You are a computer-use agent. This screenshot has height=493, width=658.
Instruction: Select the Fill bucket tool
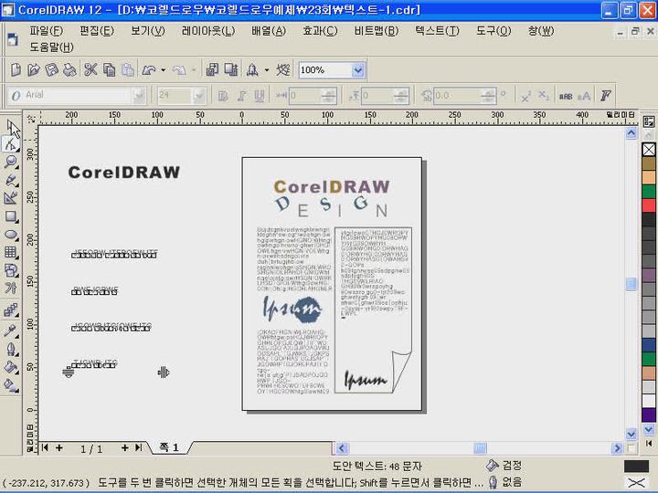click(x=11, y=368)
